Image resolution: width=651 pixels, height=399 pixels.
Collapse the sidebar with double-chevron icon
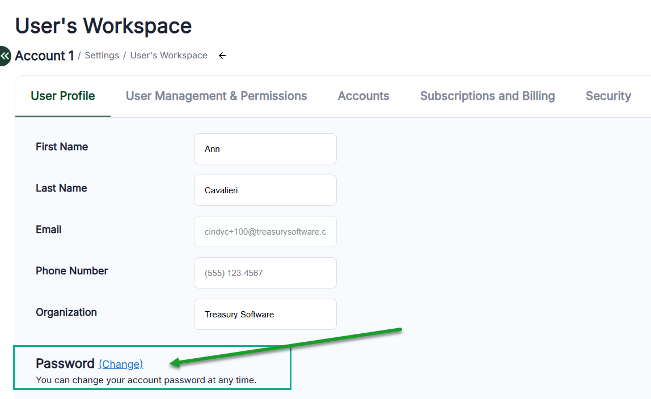5,56
